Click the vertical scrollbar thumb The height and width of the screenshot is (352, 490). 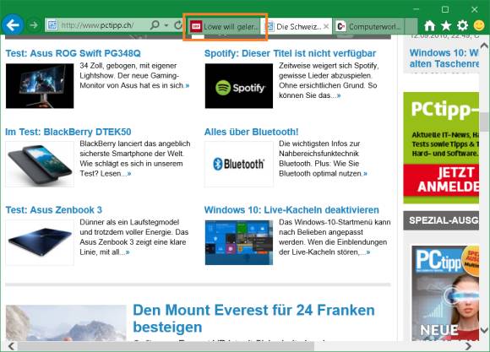tap(484, 122)
